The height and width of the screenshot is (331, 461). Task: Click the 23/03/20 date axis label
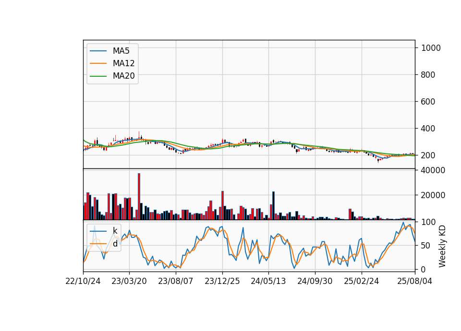tap(129, 281)
